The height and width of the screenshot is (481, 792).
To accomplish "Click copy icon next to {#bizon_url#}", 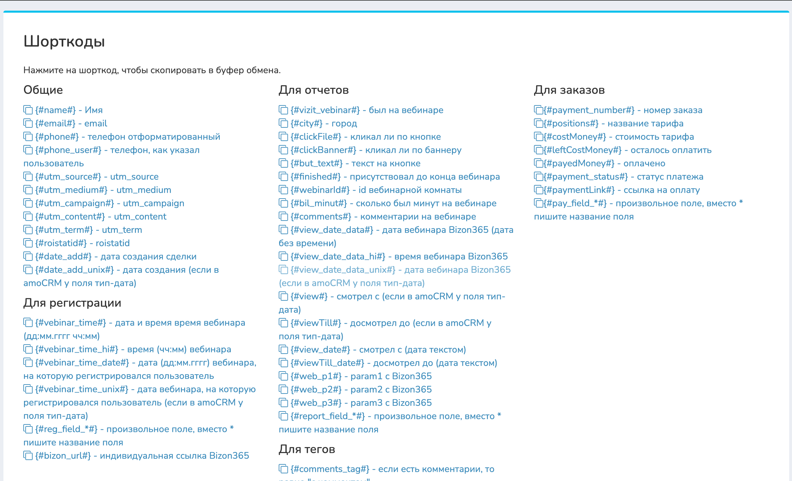I will (28, 455).
